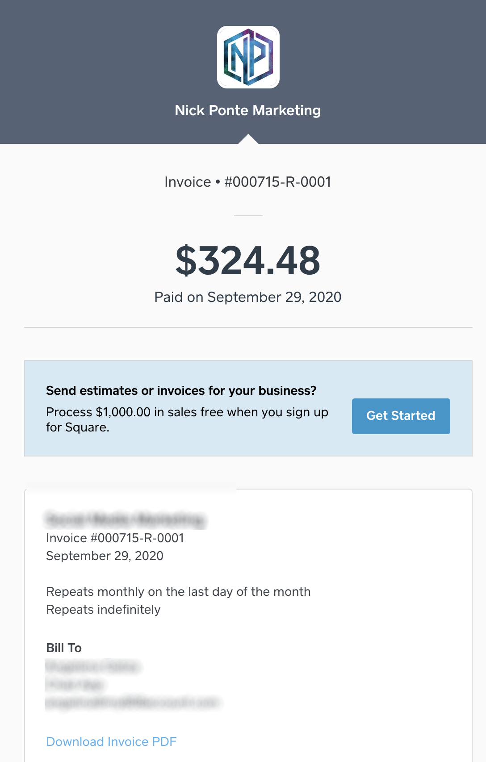Click the September 29, 2020 invoice date
The image size is (486, 762).
[x=105, y=556]
